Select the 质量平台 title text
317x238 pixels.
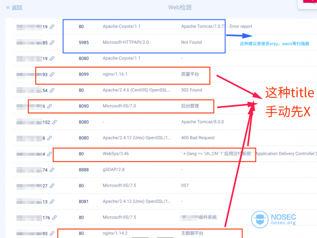pos(190,74)
